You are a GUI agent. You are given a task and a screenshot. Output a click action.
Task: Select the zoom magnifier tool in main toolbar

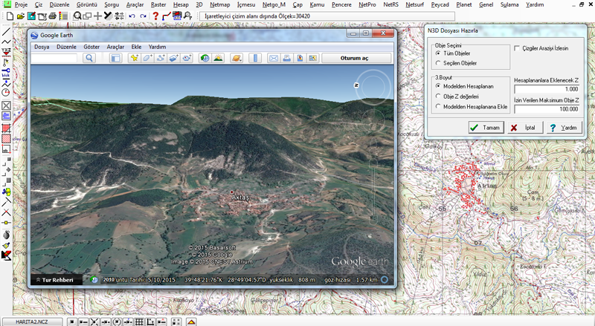pyautogui.click(x=77, y=16)
